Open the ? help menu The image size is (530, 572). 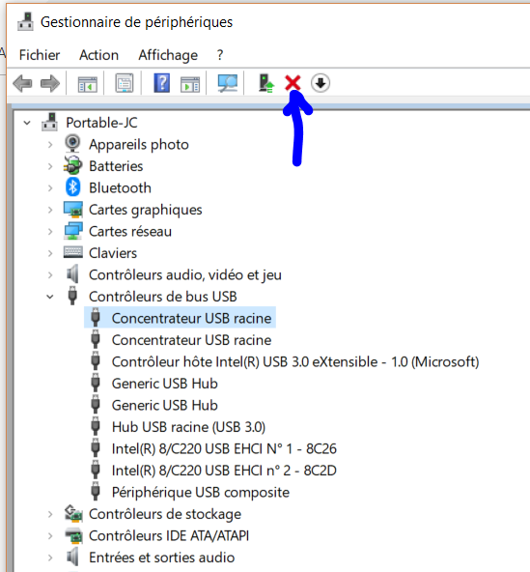tap(220, 55)
